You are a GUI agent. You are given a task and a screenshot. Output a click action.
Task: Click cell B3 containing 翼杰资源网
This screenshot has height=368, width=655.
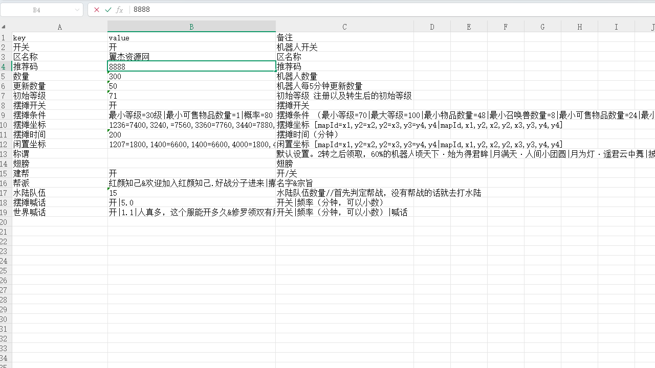tap(191, 57)
